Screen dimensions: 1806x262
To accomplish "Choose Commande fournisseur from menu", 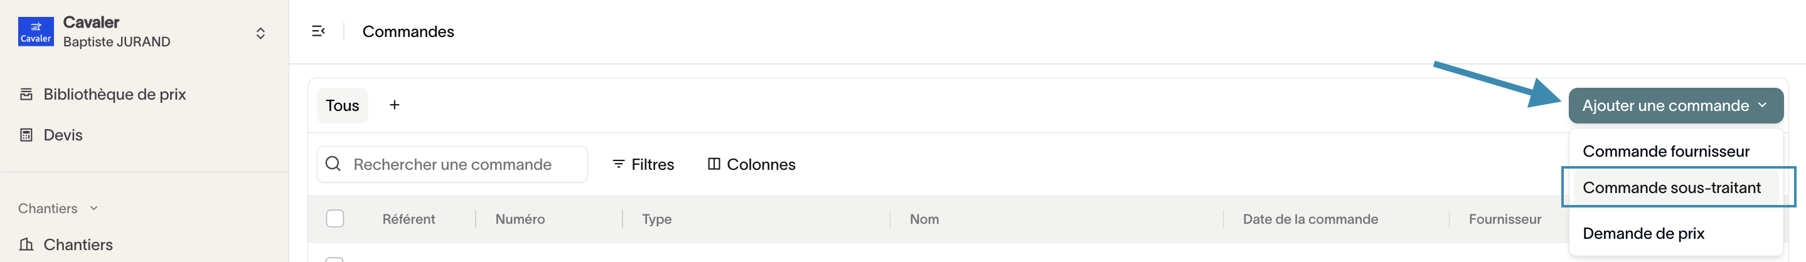I will (x=1666, y=151).
